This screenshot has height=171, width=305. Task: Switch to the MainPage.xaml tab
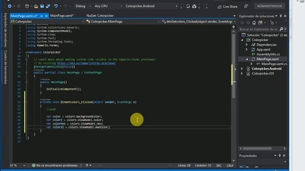[61, 16]
